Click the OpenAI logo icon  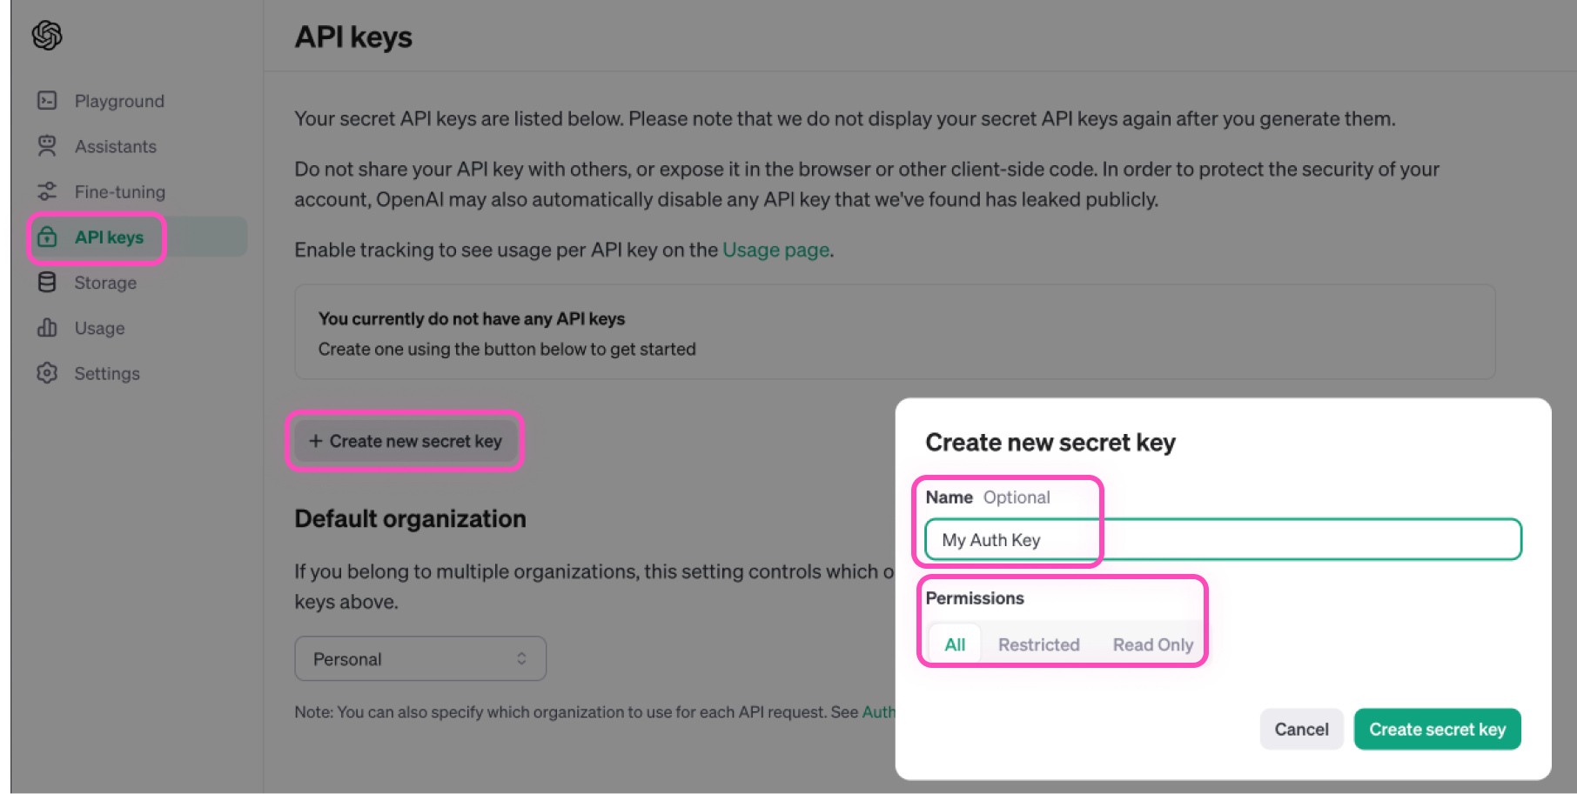pos(45,35)
